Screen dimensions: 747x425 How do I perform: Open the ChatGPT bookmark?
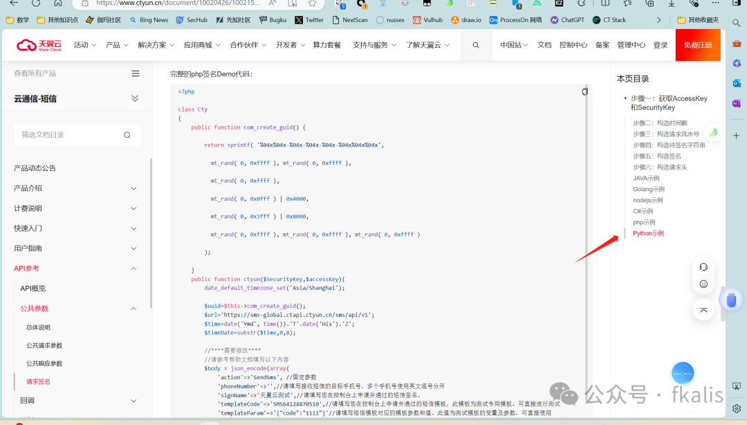(x=567, y=20)
